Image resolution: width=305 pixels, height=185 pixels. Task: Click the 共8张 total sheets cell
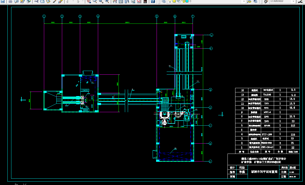[284, 168]
